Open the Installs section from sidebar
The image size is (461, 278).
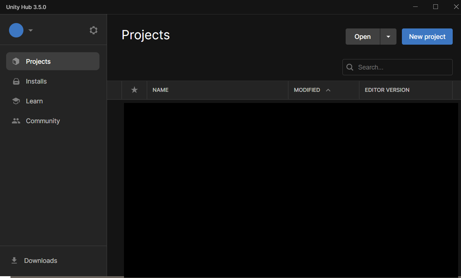pos(36,81)
